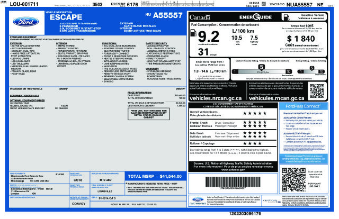Click the fuel pump icon next to 9.2

(x=193, y=33)
